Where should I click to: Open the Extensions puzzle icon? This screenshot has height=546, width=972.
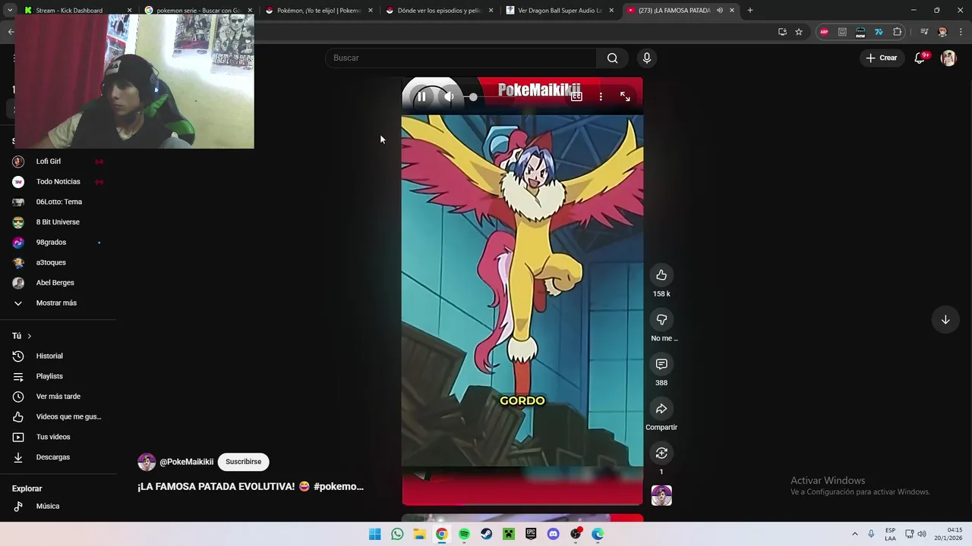point(898,32)
